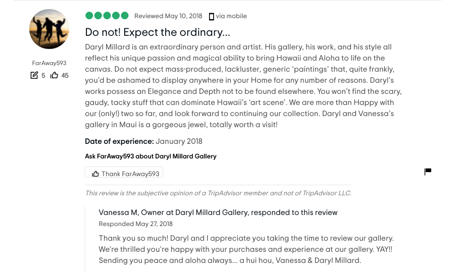Report review using flag icon
This screenshot has width=455, height=273.
(x=428, y=172)
